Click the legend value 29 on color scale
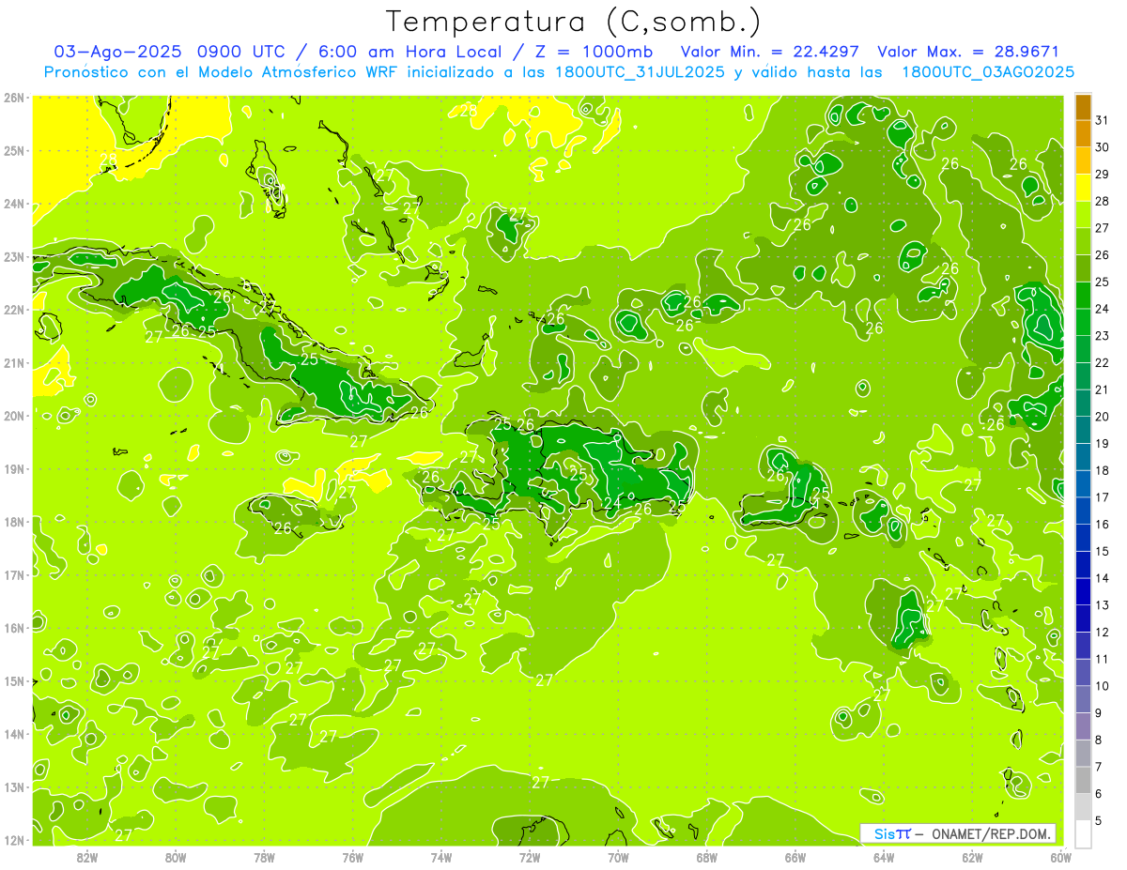Screen dimensions: 1127x870 pyautogui.click(x=1103, y=175)
